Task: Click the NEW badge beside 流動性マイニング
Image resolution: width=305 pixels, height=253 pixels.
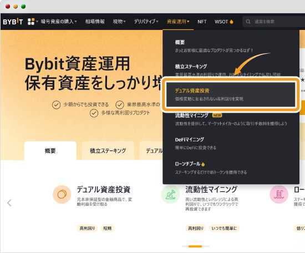Action: (x=217, y=115)
